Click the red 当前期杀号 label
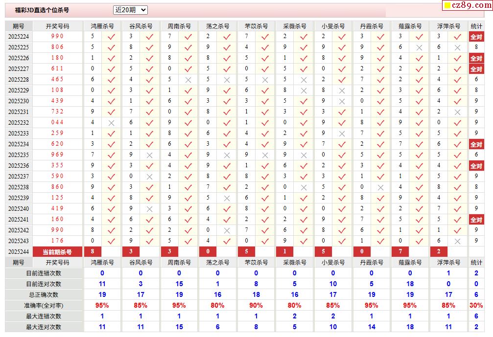 coord(58,252)
